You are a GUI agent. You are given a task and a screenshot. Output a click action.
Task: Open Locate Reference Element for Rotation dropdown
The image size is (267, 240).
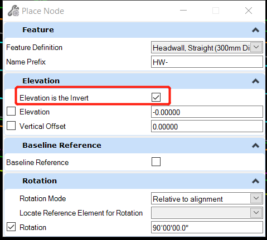click(x=256, y=213)
